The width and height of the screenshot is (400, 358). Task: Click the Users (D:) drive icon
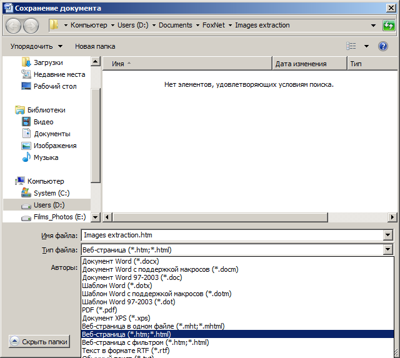26,206
